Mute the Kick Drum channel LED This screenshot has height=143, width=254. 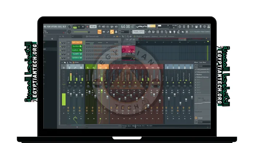pos(60,46)
